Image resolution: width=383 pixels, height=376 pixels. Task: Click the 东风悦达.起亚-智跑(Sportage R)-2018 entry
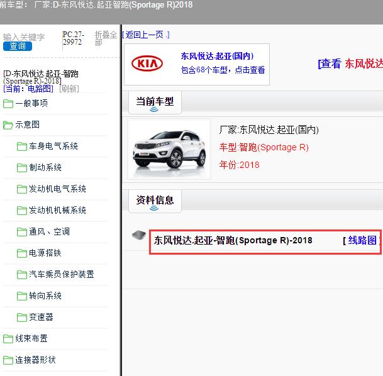pos(233,240)
